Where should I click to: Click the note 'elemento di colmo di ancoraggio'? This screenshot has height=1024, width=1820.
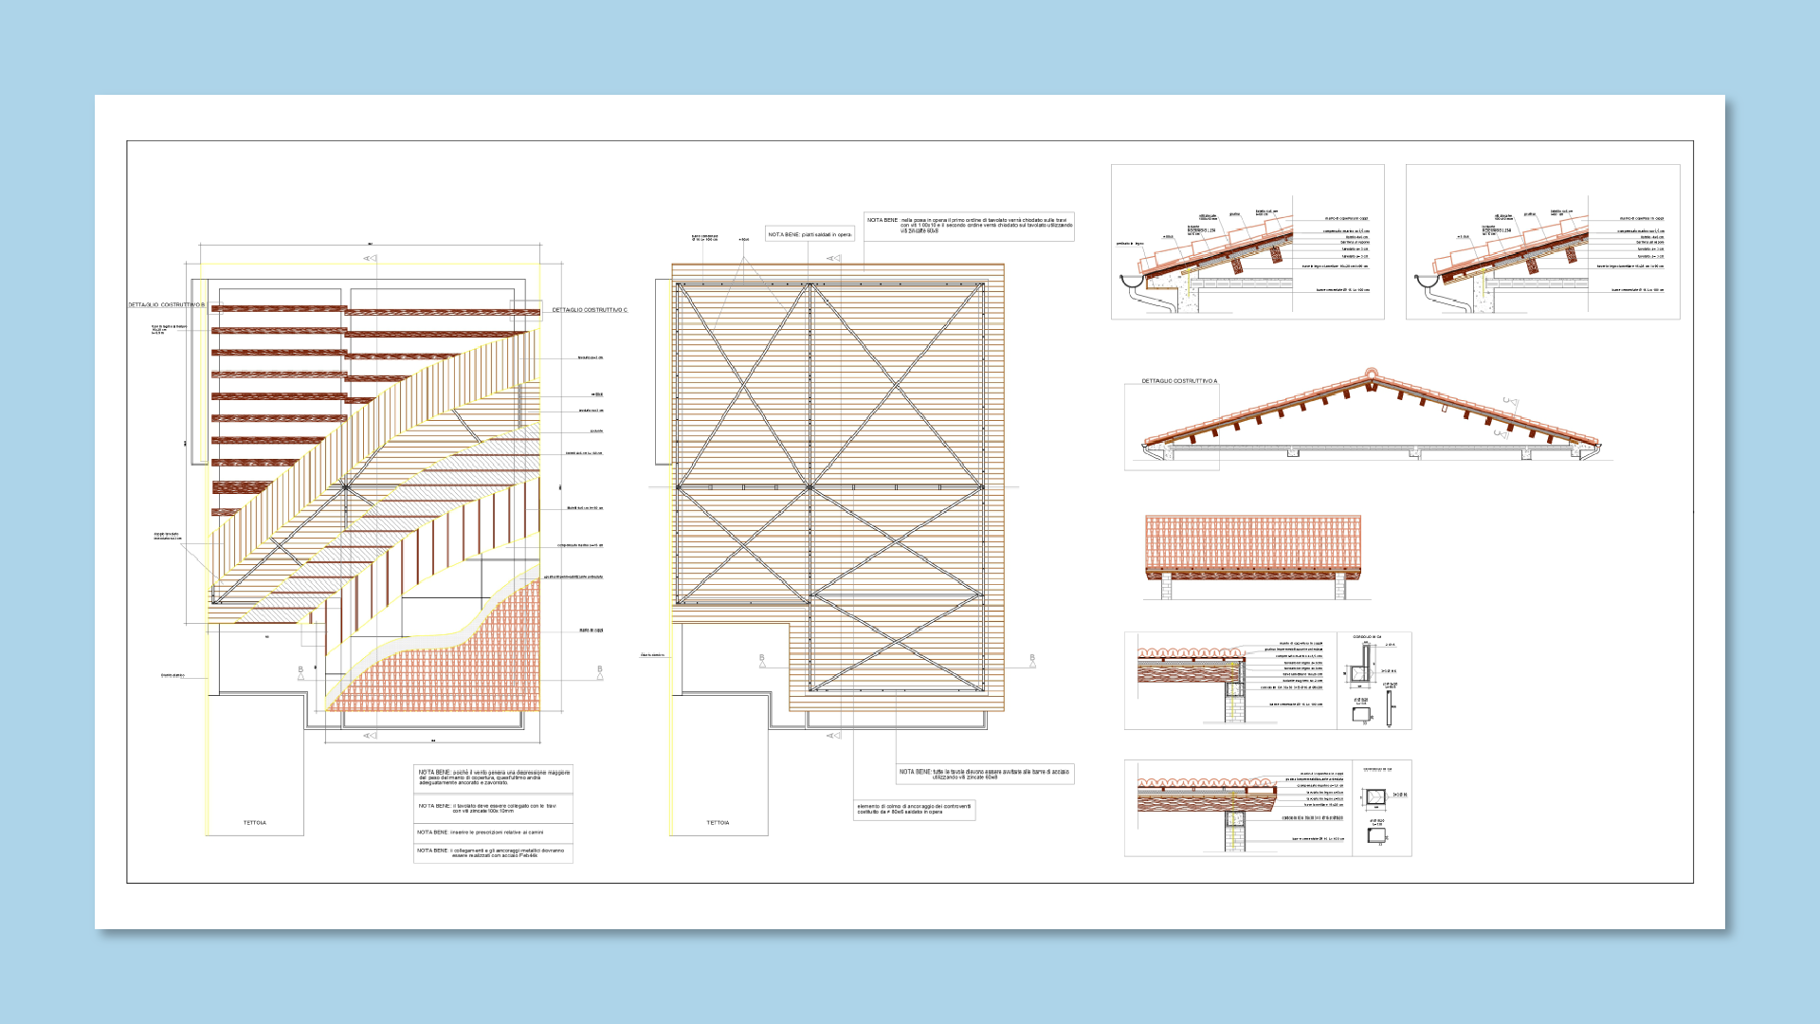tap(915, 810)
